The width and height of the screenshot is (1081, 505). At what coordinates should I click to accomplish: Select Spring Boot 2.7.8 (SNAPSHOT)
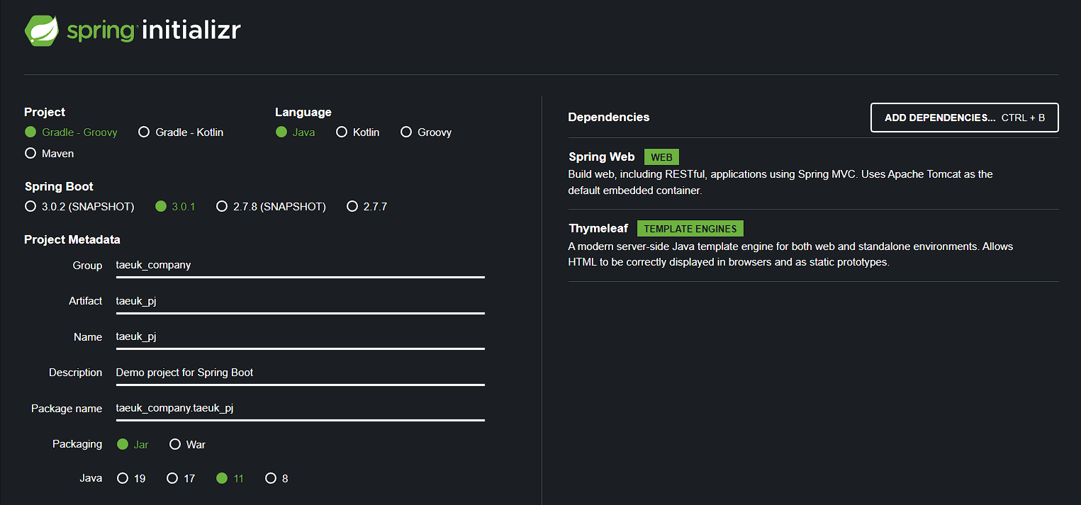(x=271, y=207)
